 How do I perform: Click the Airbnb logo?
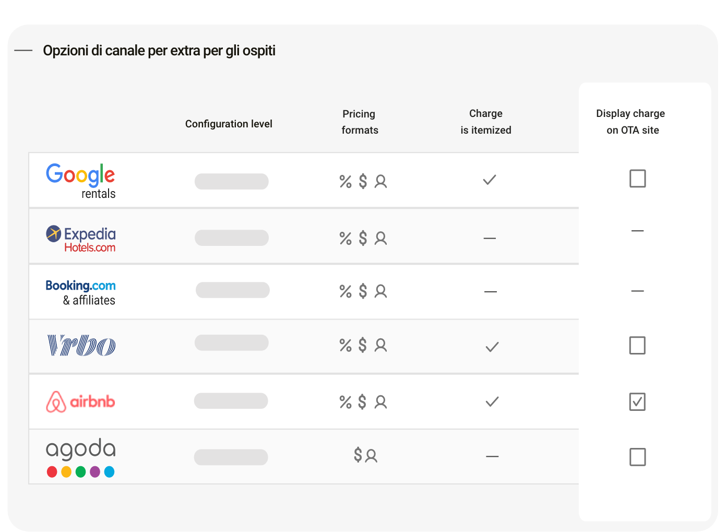(x=81, y=401)
